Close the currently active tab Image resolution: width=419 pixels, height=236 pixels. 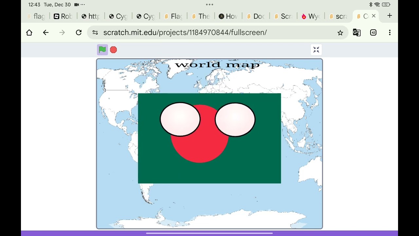[373, 16]
